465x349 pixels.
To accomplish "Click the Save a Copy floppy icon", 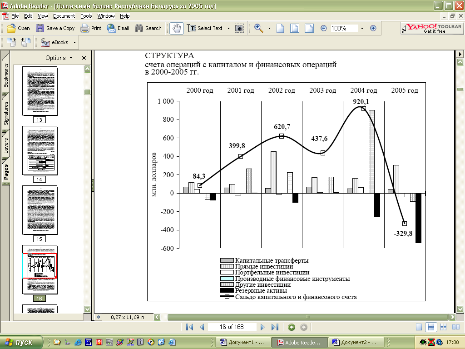I will [40, 28].
